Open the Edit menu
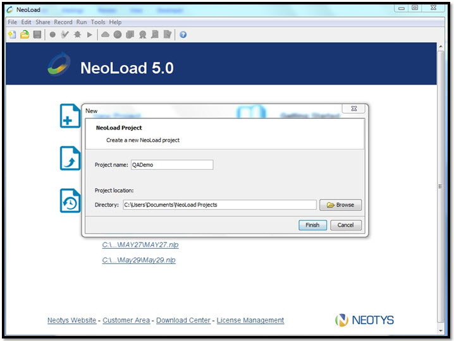454x341 pixels. [26, 22]
